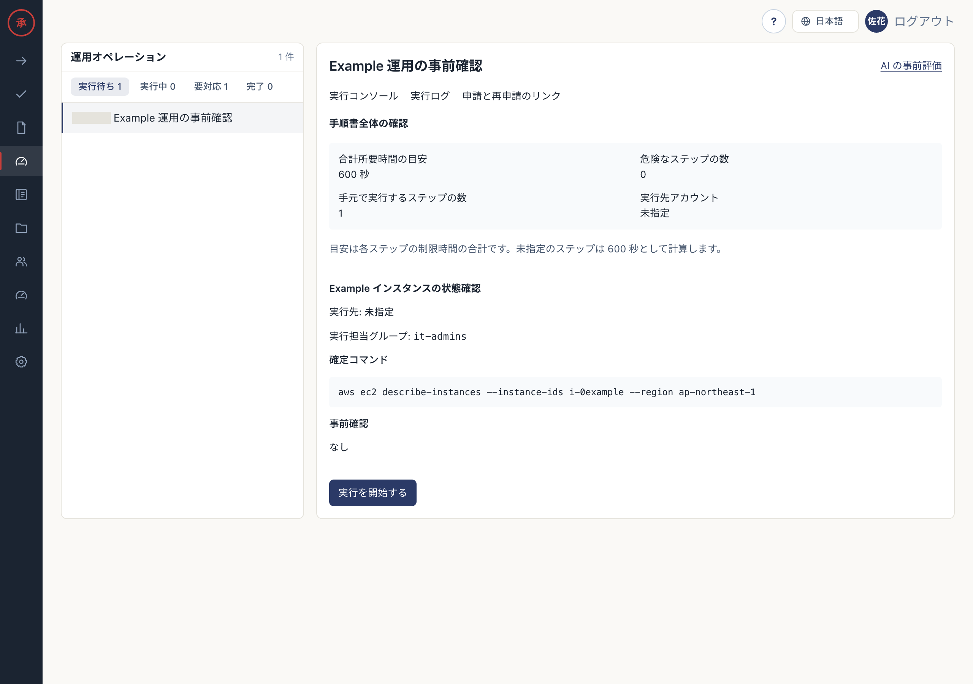
Task: Click ログアウト to log out
Action: click(924, 21)
